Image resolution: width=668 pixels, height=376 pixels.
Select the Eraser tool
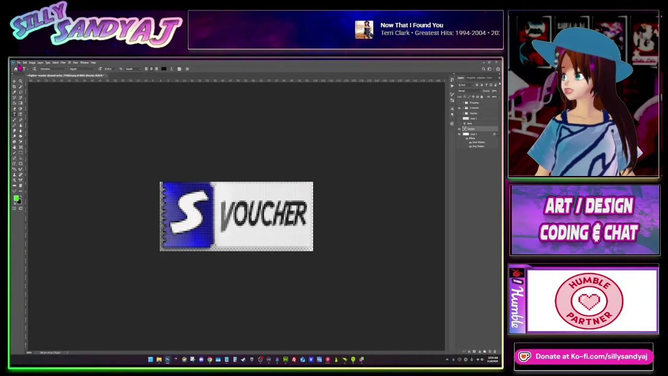pyautogui.click(x=14, y=109)
